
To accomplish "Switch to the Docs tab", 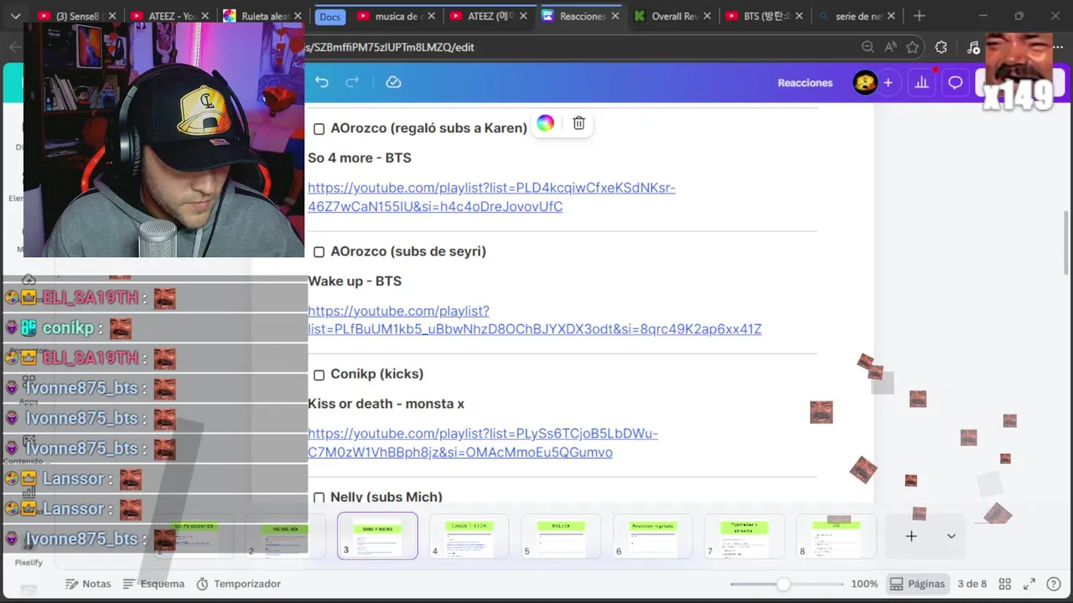I will pyautogui.click(x=330, y=17).
